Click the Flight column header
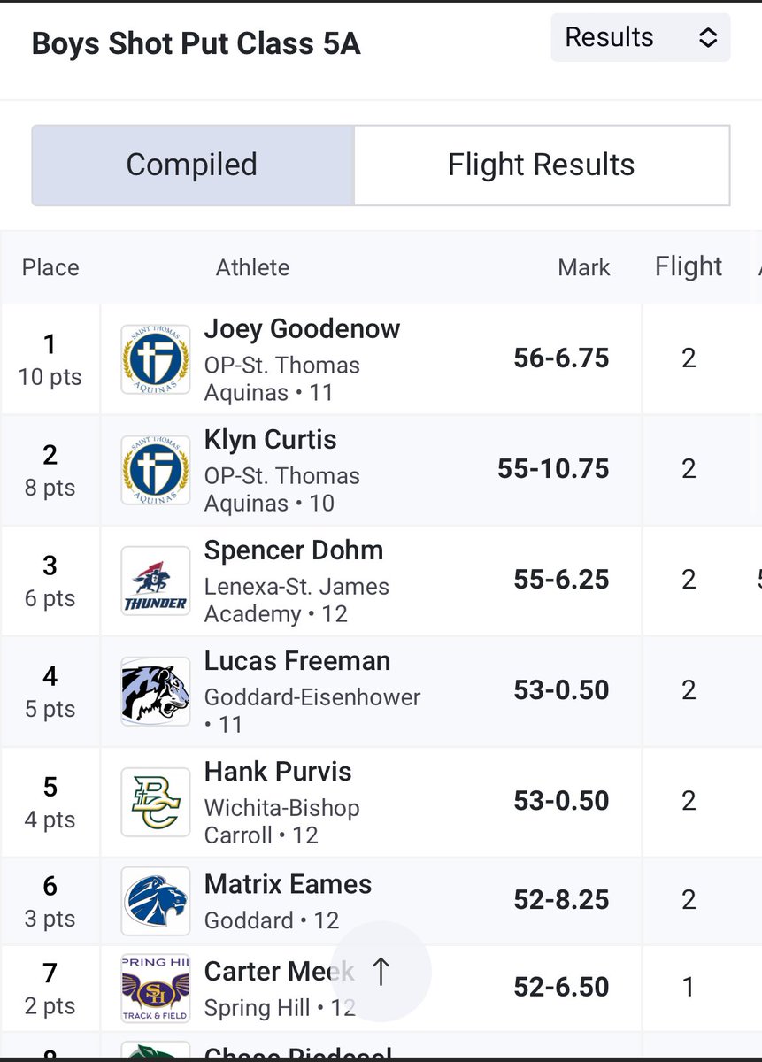 (688, 266)
